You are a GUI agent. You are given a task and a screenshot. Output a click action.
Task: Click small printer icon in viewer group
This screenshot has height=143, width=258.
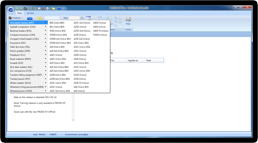point(120,22)
